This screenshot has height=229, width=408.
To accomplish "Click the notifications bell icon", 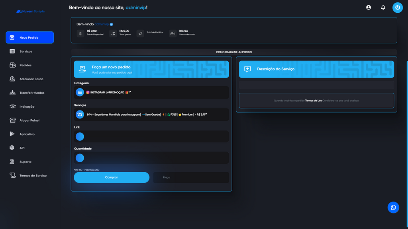I will [x=383, y=7].
